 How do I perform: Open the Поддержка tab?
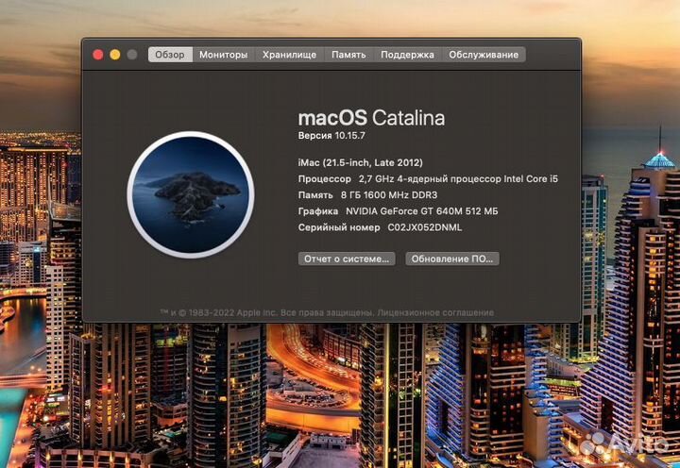(x=407, y=55)
